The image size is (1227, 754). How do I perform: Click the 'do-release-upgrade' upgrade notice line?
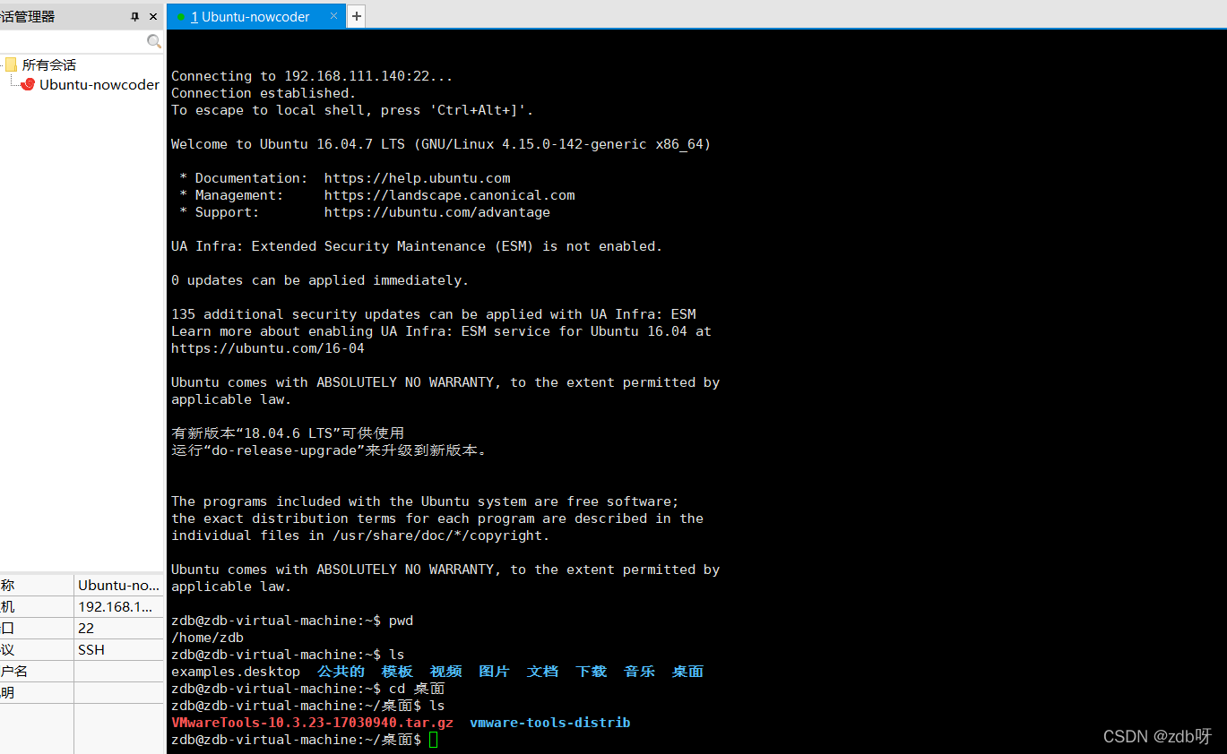330,450
